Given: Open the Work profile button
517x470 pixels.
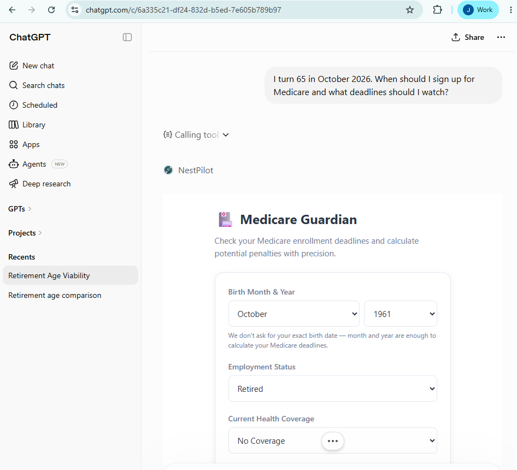Looking at the screenshot, I should click(x=478, y=10).
